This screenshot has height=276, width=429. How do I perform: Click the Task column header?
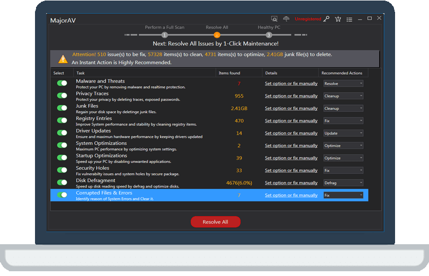[81, 73]
